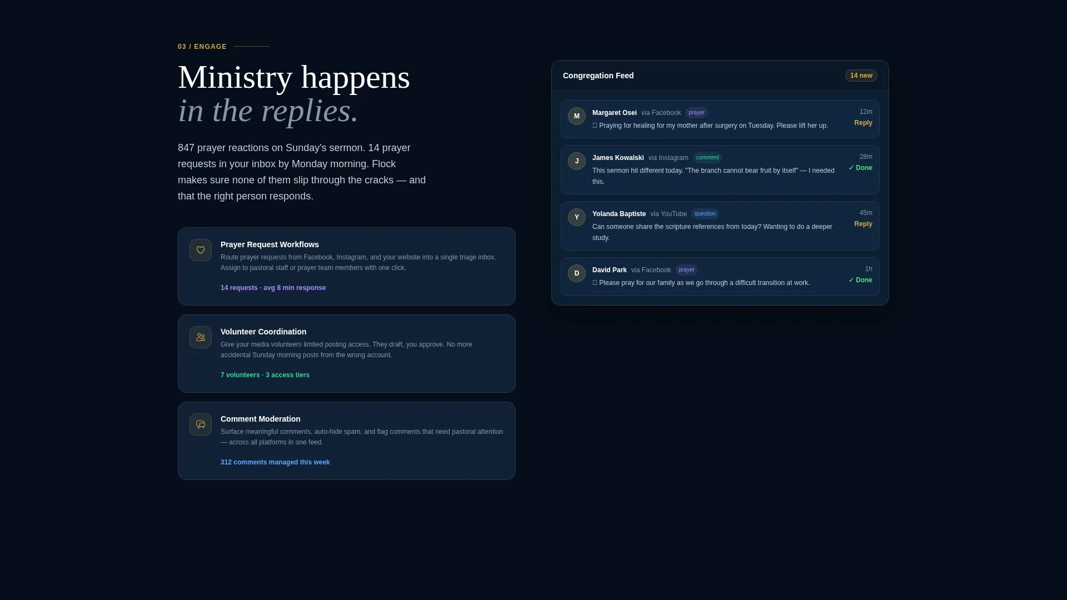This screenshot has height=600, width=1067.
Task: Open the 7 volunteers 3 access tiers link
Action: click(265, 375)
